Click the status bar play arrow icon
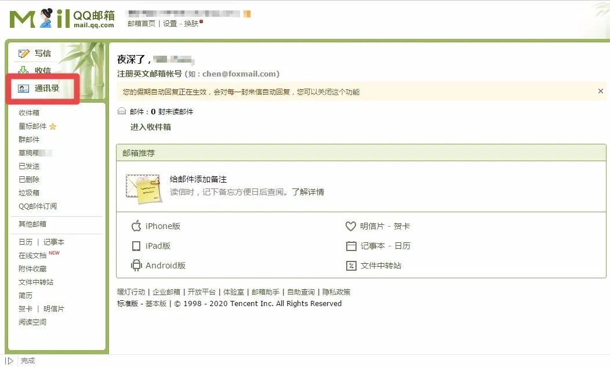The image size is (610, 367). coord(10,361)
